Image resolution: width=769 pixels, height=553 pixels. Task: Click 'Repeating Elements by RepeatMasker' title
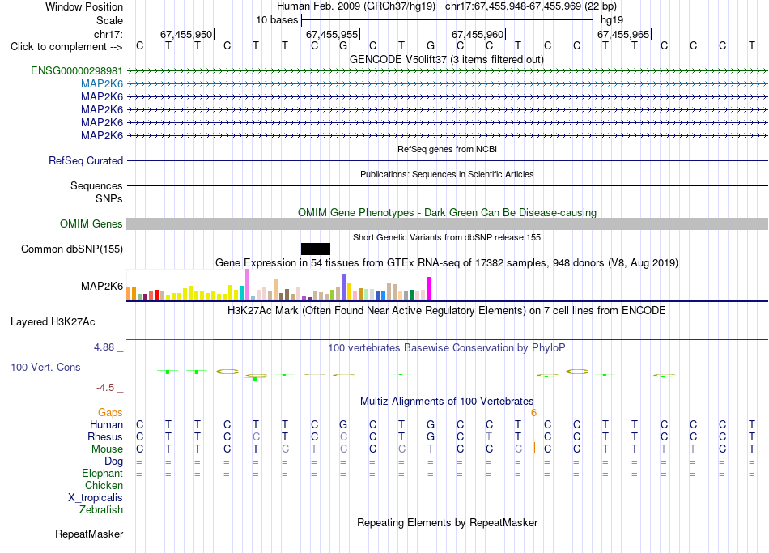[448, 522]
